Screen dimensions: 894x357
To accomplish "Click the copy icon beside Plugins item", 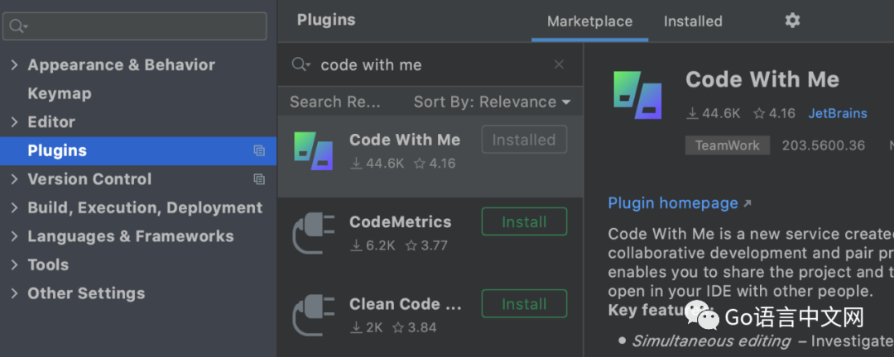I will [259, 150].
